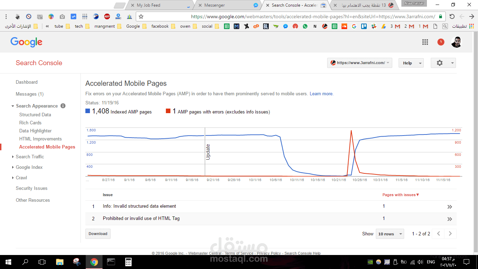Screen dimensions: 478x269
Task: Open the Google apps grid
Action: [x=425, y=42]
